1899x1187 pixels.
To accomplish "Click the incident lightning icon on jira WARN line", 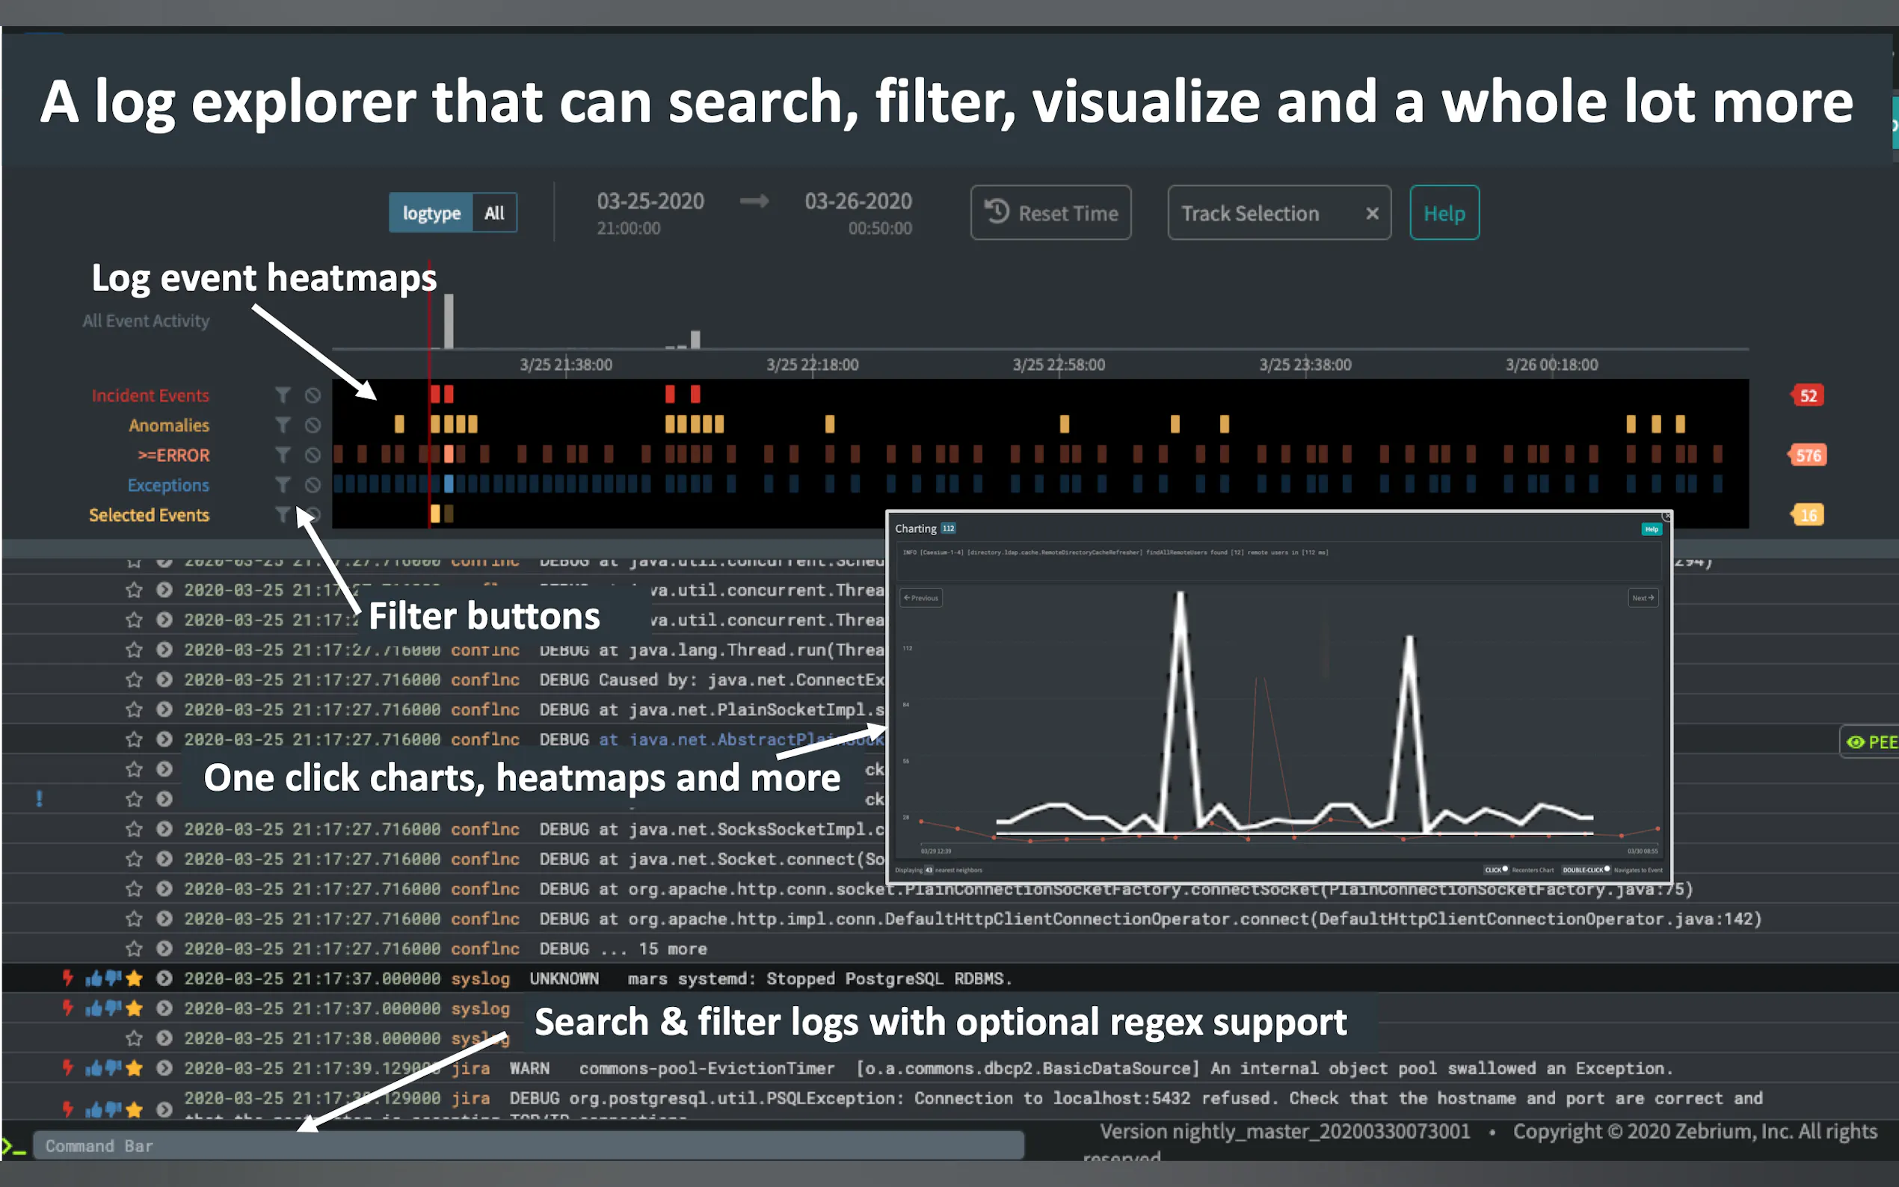I will 67,1067.
